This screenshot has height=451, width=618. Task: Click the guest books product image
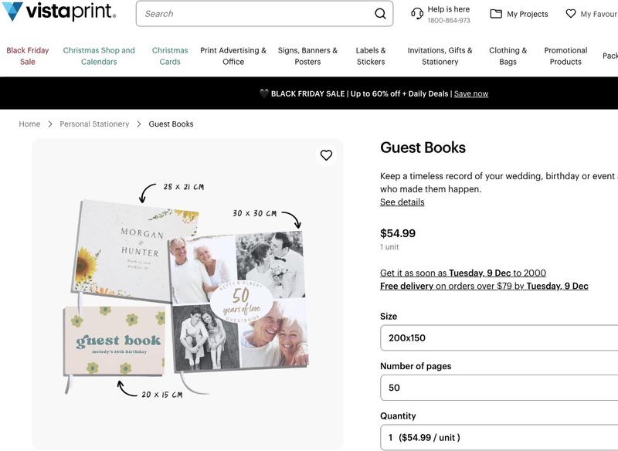point(187,293)
